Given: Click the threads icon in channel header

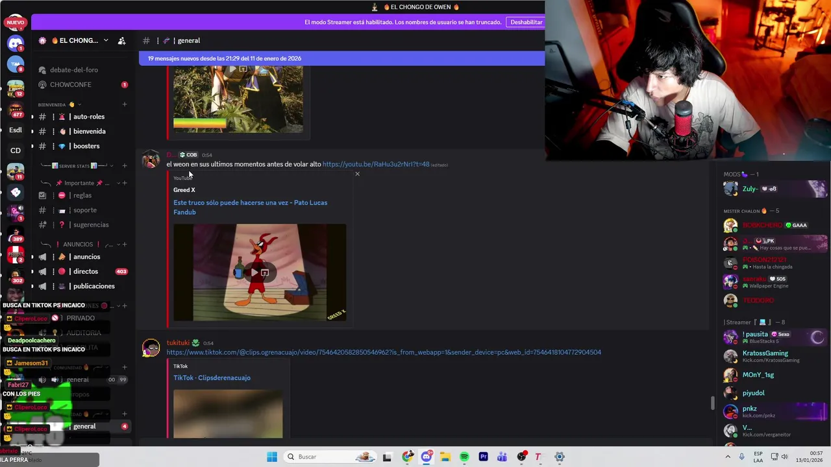Looking at the screenshot, I should (147, 40).
